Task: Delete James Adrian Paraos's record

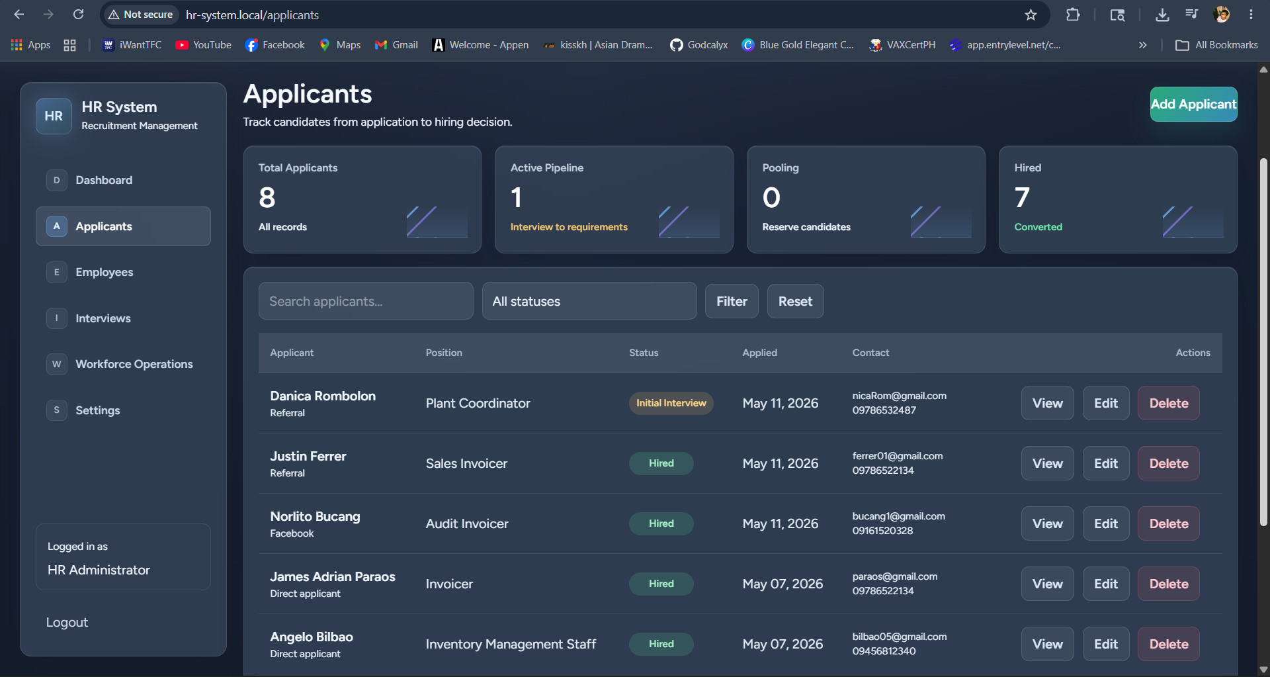Action: click(x=1169, y=584)
